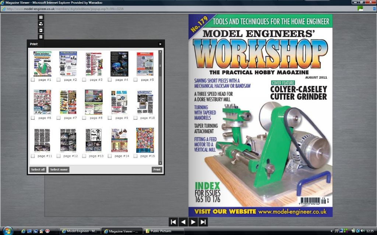Click the Print dialog scrollbar thumb
This screenshot has height=235, width=377.
click(x=160, y=65)
